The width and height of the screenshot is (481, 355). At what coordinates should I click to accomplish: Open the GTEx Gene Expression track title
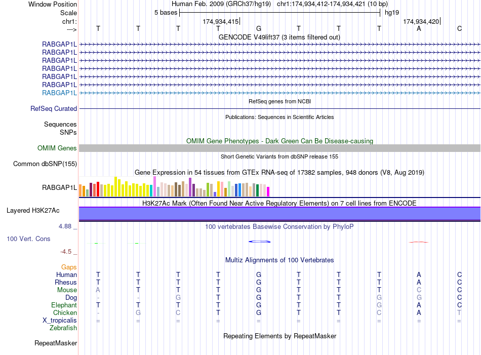[279, 173]
